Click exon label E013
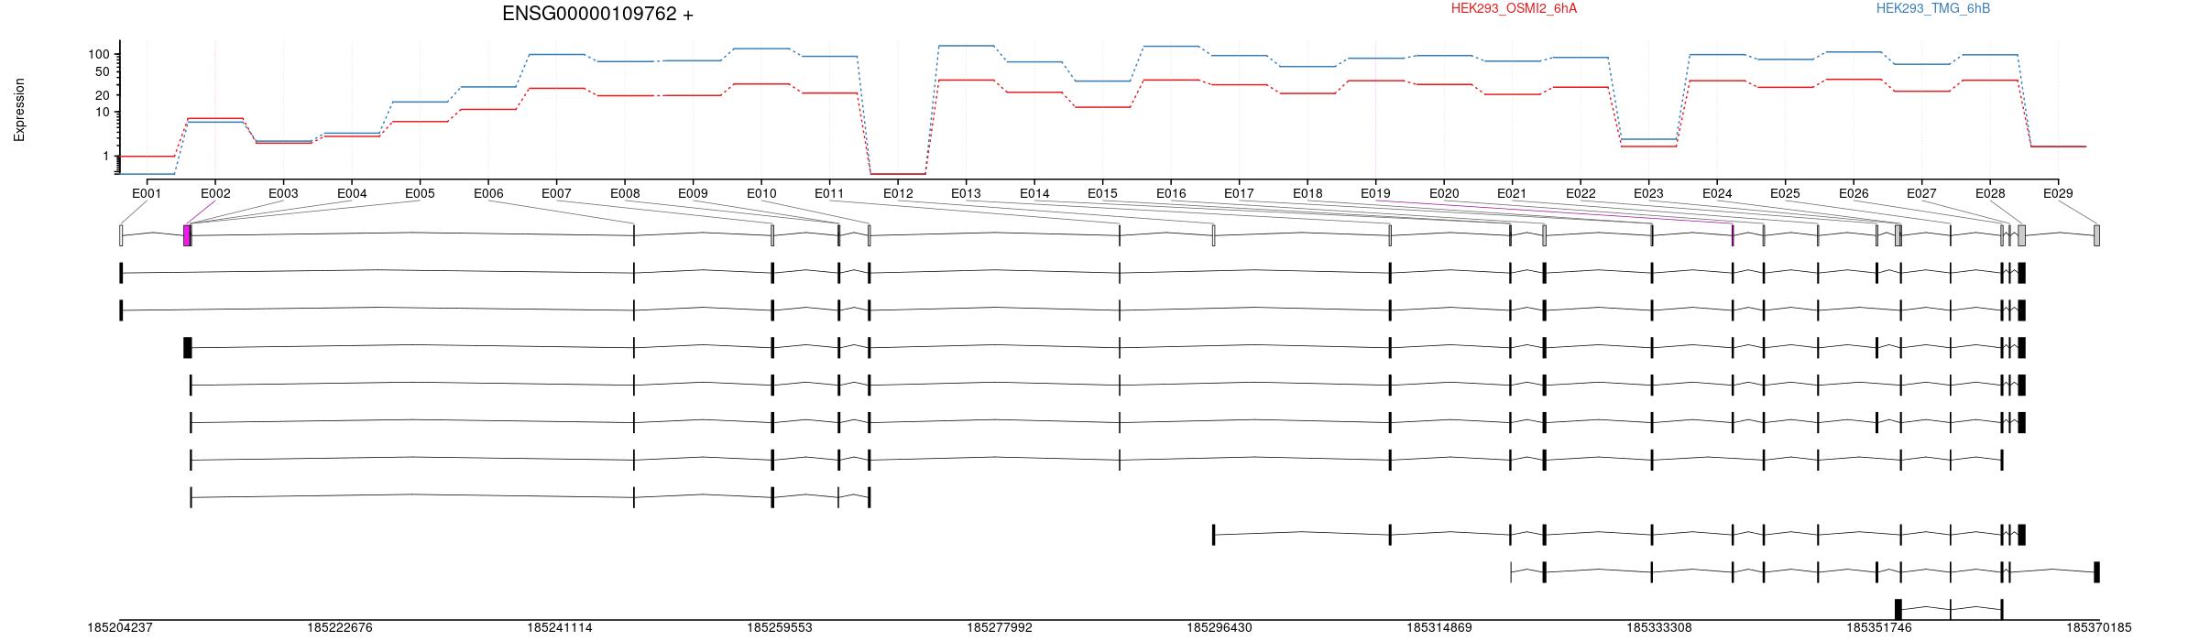 point(966,193)
